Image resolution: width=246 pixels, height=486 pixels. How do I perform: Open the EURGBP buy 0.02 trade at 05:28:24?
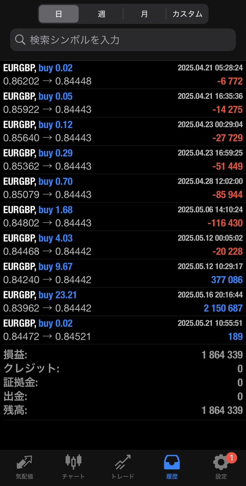(123, 75)
